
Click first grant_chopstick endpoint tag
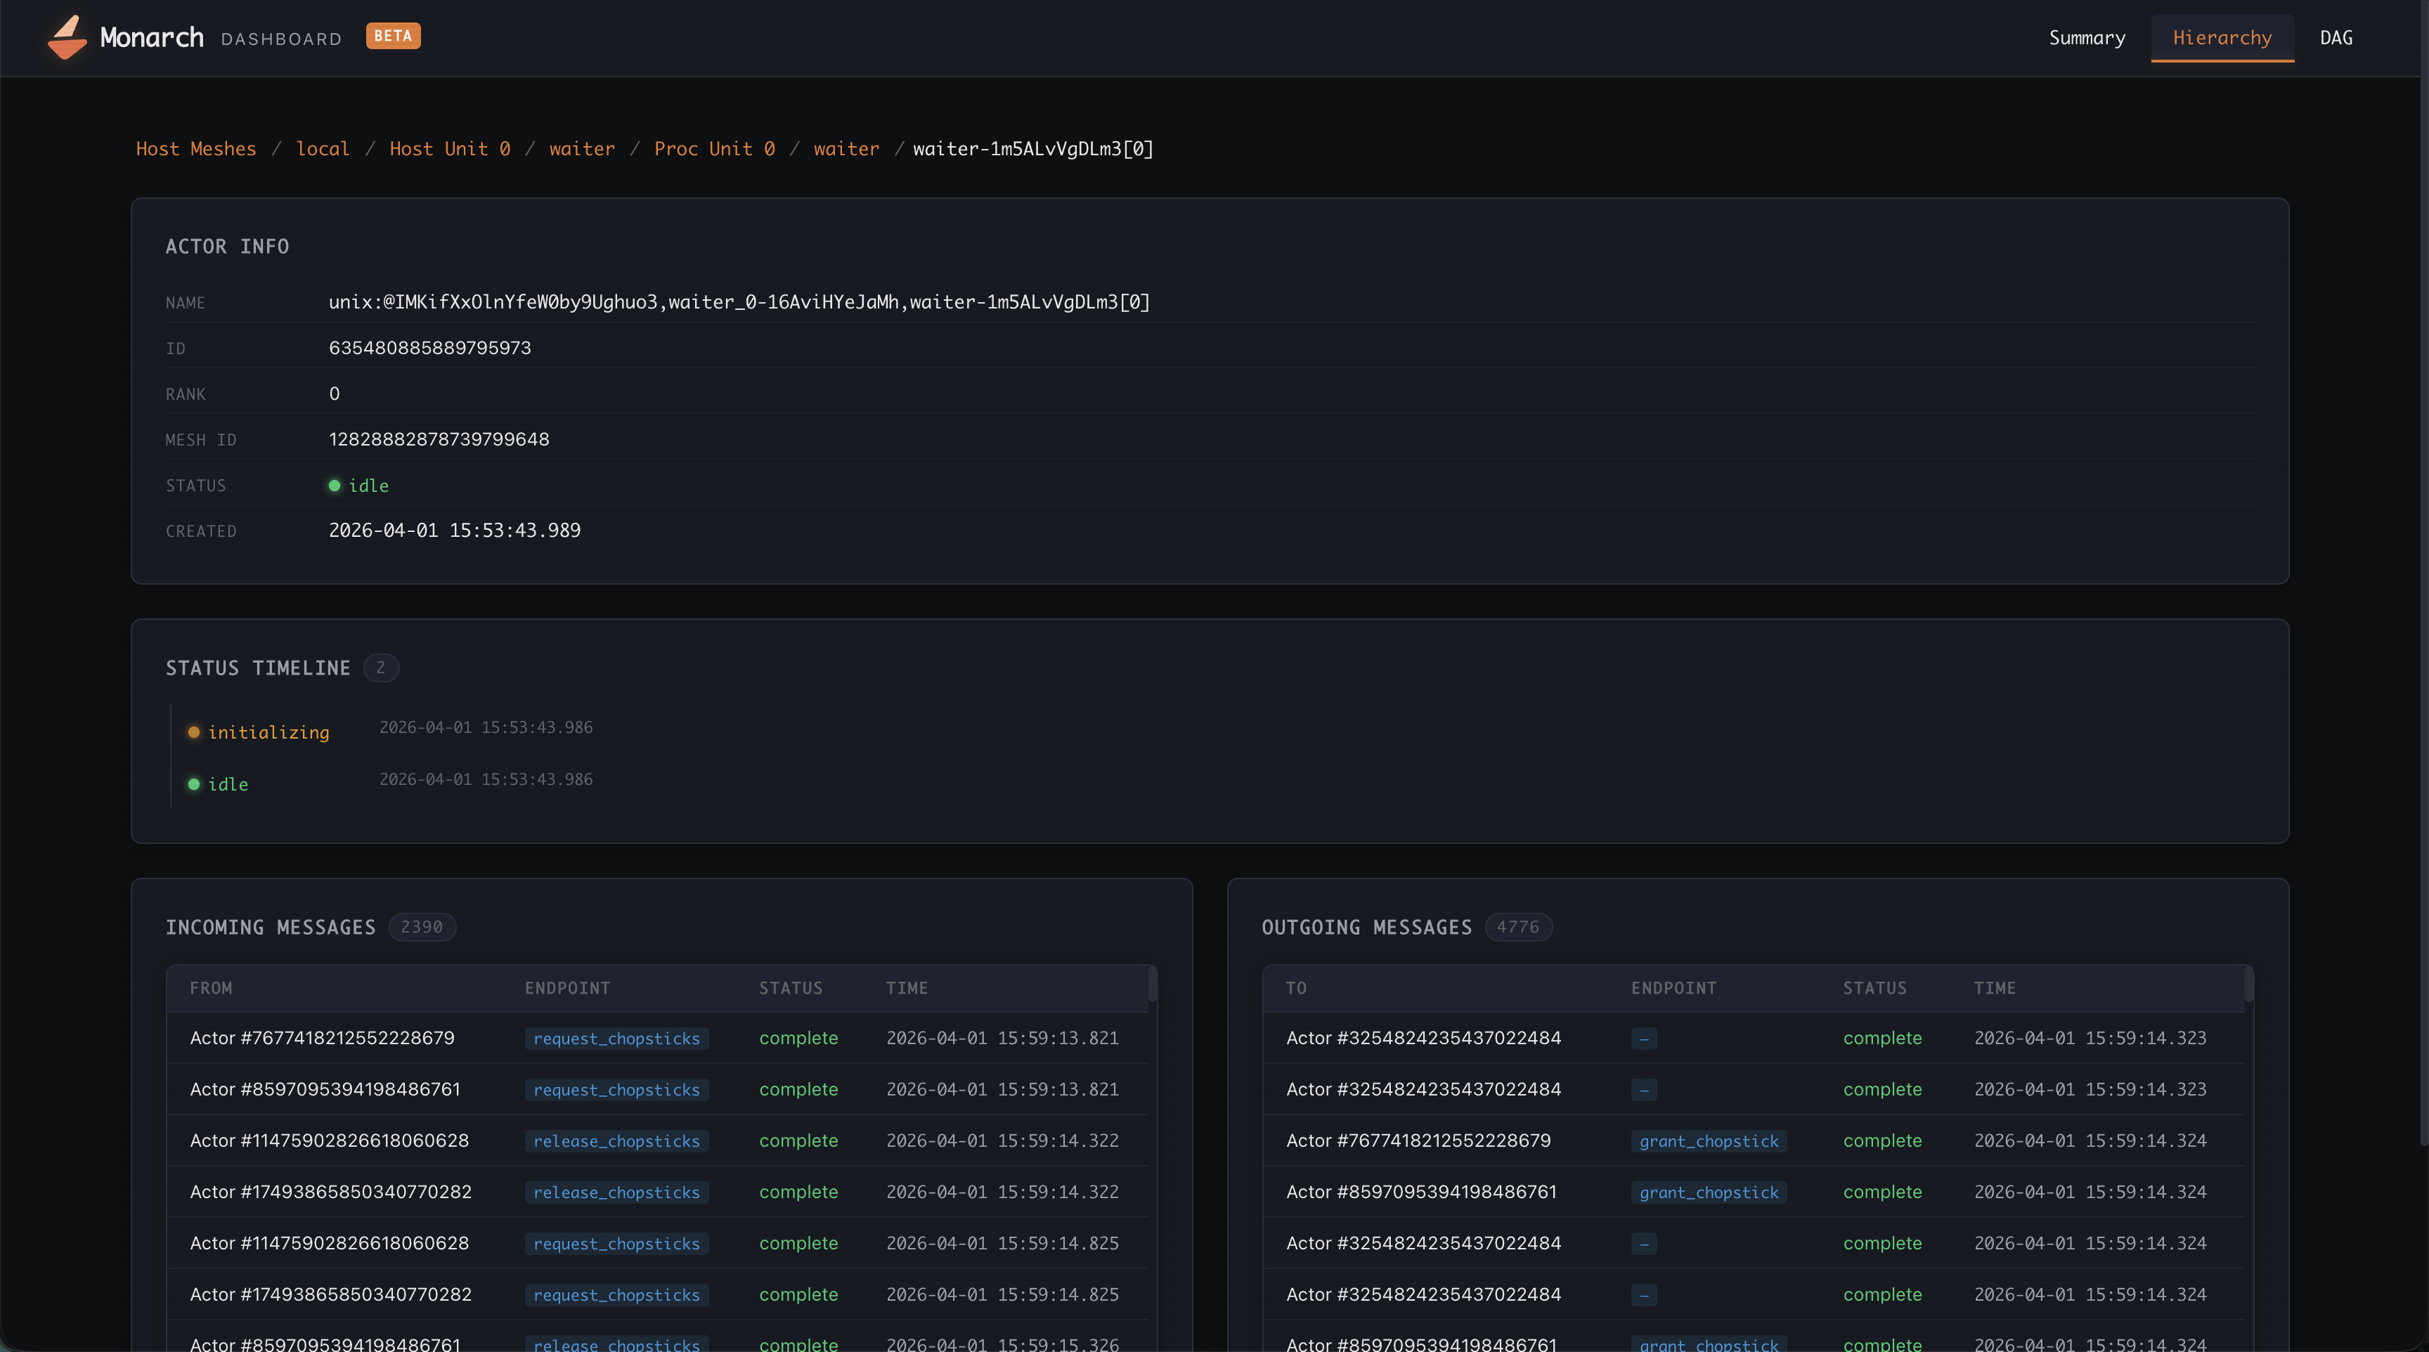1708,1140
